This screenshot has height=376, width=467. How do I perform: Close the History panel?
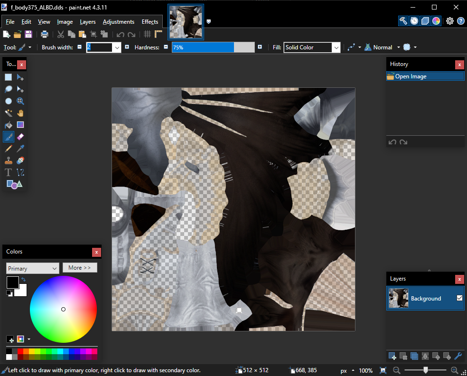[459, 65]
